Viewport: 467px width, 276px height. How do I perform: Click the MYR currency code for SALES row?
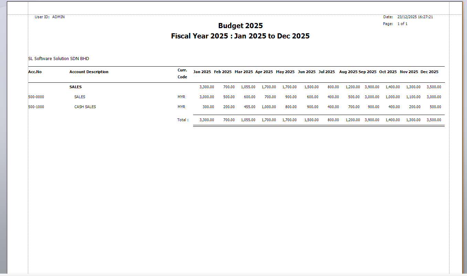(x=181, y=97)
